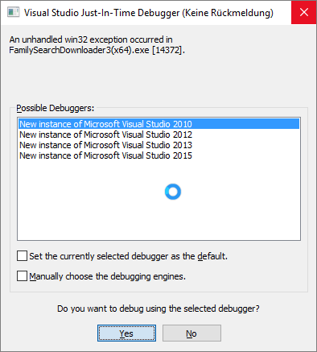Click the Just-In-Time Debugger title bar icon
Viewport: 317px width, 352px height.
click(14, 12)
